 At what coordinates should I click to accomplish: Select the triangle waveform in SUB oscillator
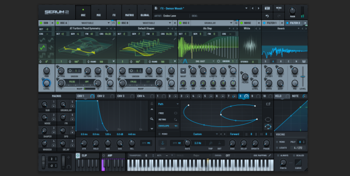[43, 47]
